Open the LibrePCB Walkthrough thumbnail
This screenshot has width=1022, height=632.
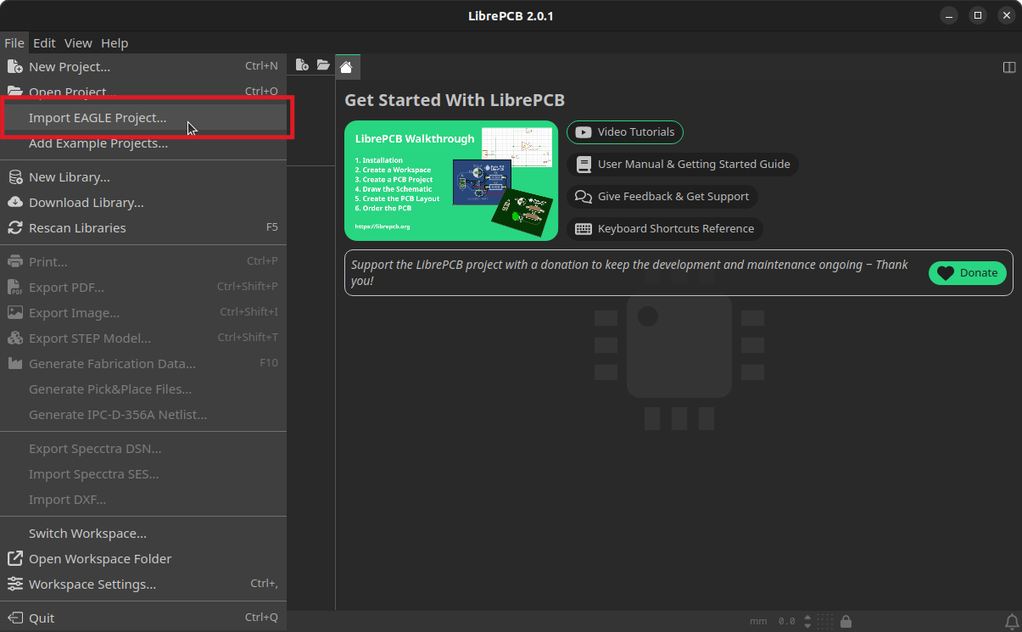tap(451, 181)
